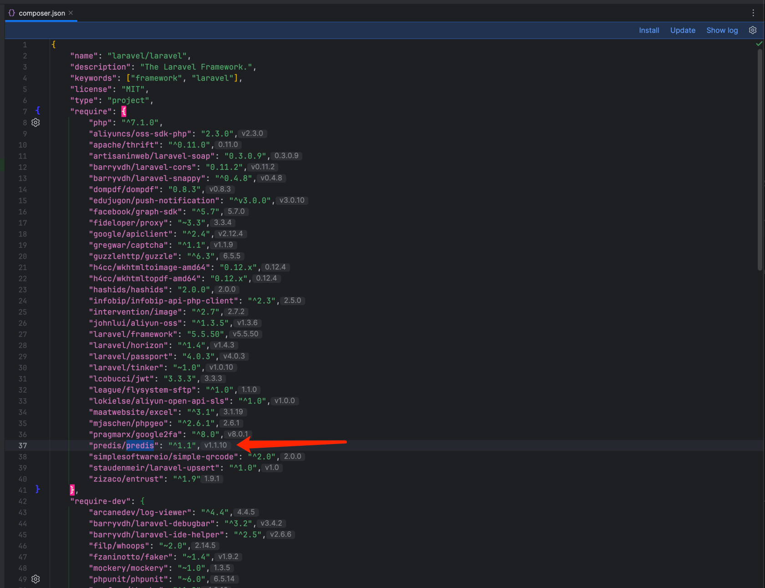Click the "fzaninotto/faker" package name
The height and width of the screenshot is (588, 765).
pos(131,557)
